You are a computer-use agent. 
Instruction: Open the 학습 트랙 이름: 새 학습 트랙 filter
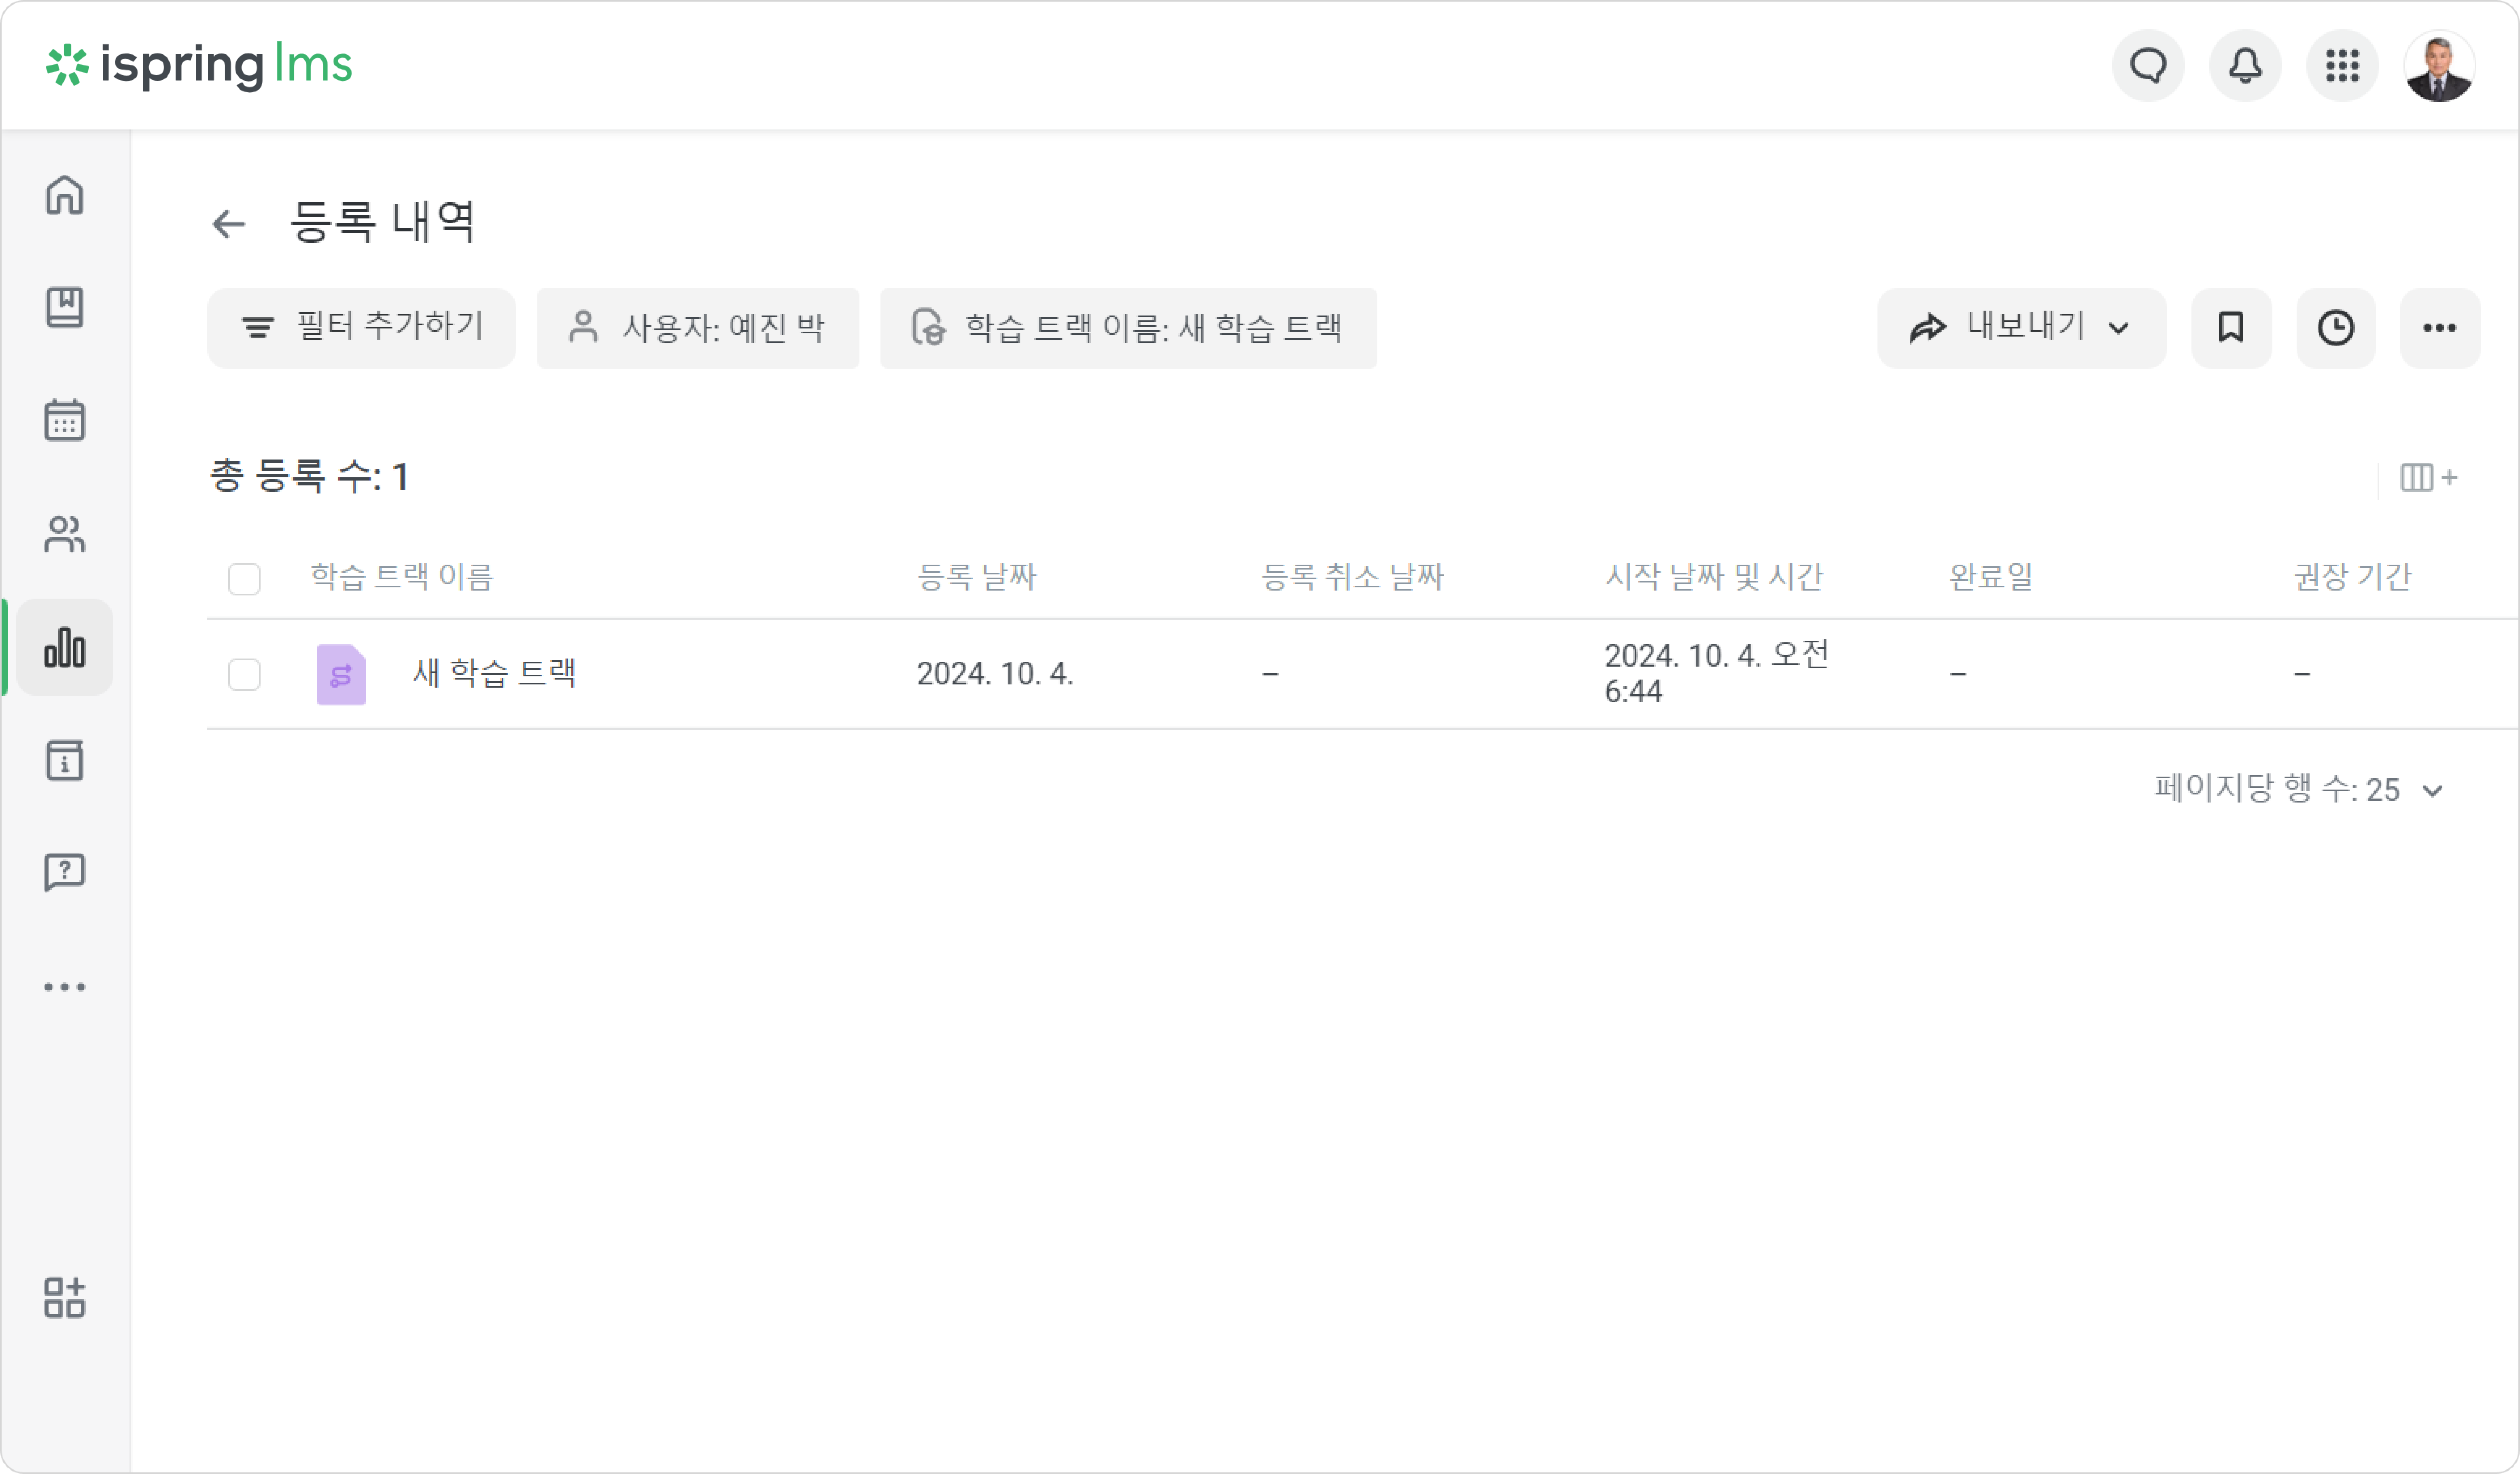(x=1128, y=328)
